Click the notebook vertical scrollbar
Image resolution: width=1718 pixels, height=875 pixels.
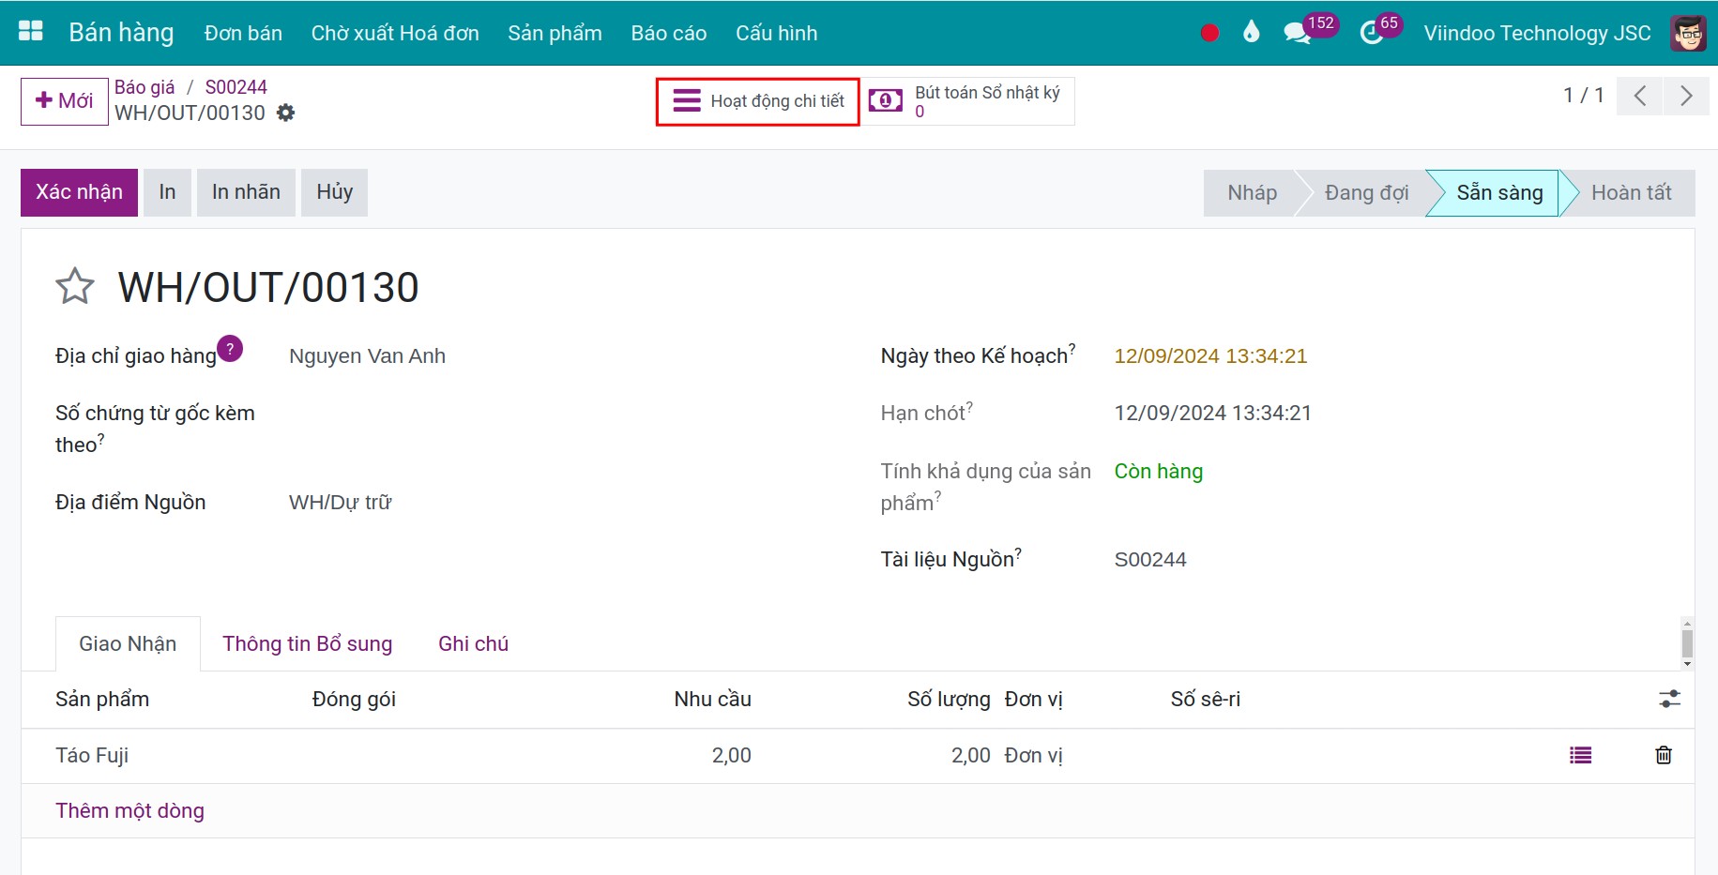coord(1687,643)
